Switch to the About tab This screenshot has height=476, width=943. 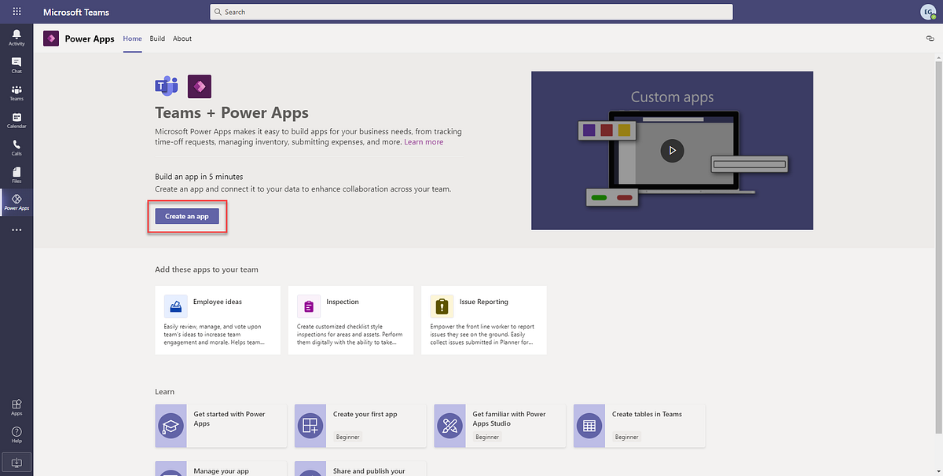click(x=182, y=38)
